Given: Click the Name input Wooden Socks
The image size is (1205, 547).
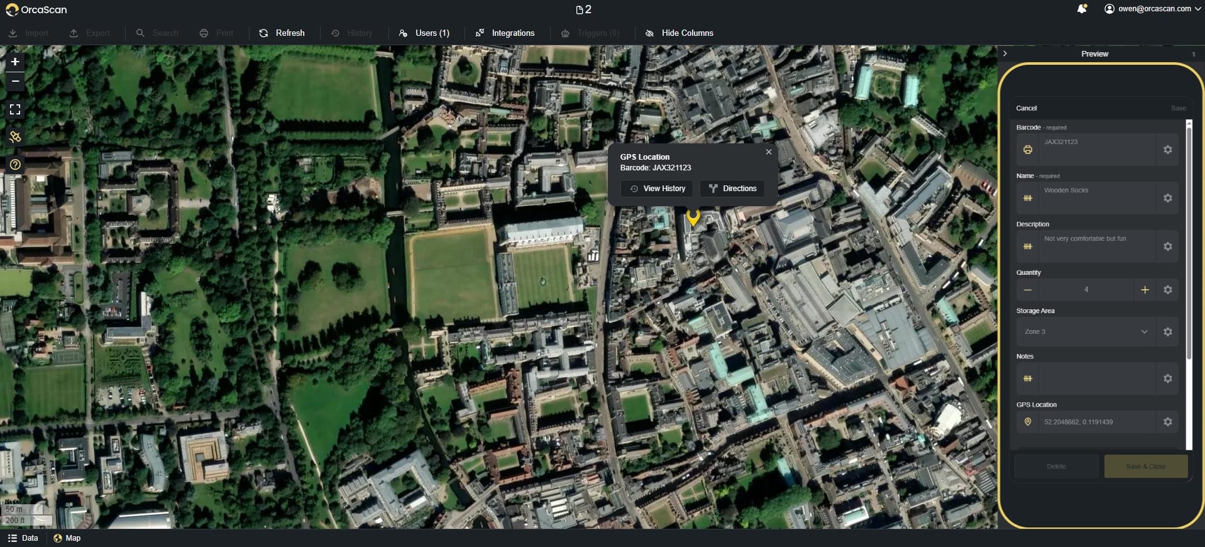Looking at the screenshot, I should click(1097, 198).
